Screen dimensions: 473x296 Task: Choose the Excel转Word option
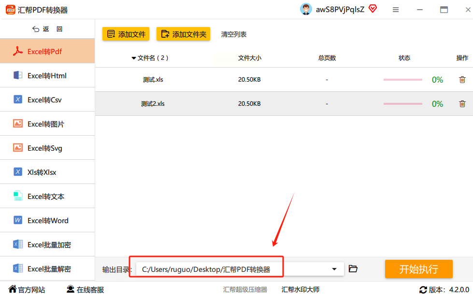coord(47,220)
